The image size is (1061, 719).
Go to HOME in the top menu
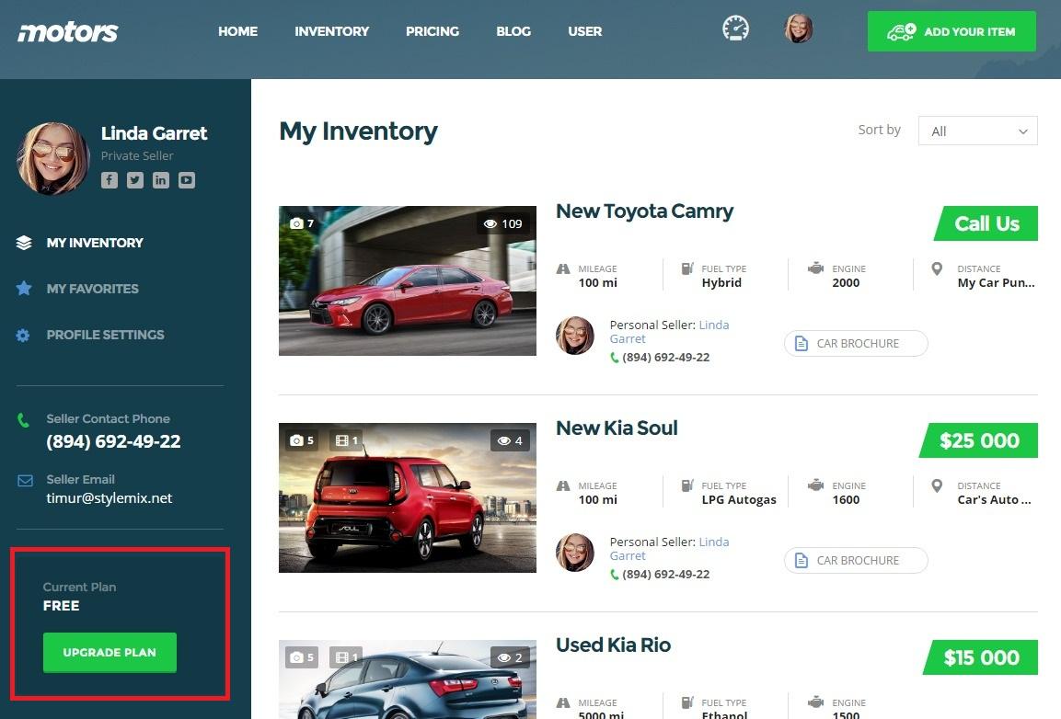point(237,31)
